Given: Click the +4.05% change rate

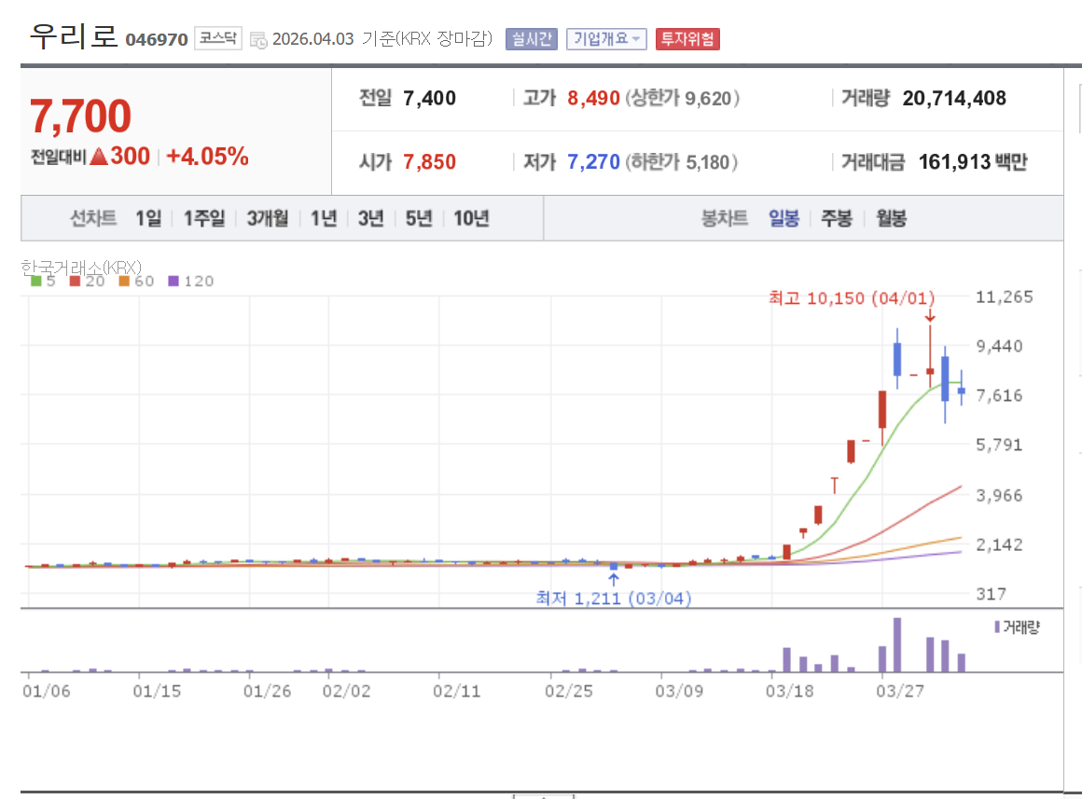Looking at the screenshot, I should coord(208,157).
